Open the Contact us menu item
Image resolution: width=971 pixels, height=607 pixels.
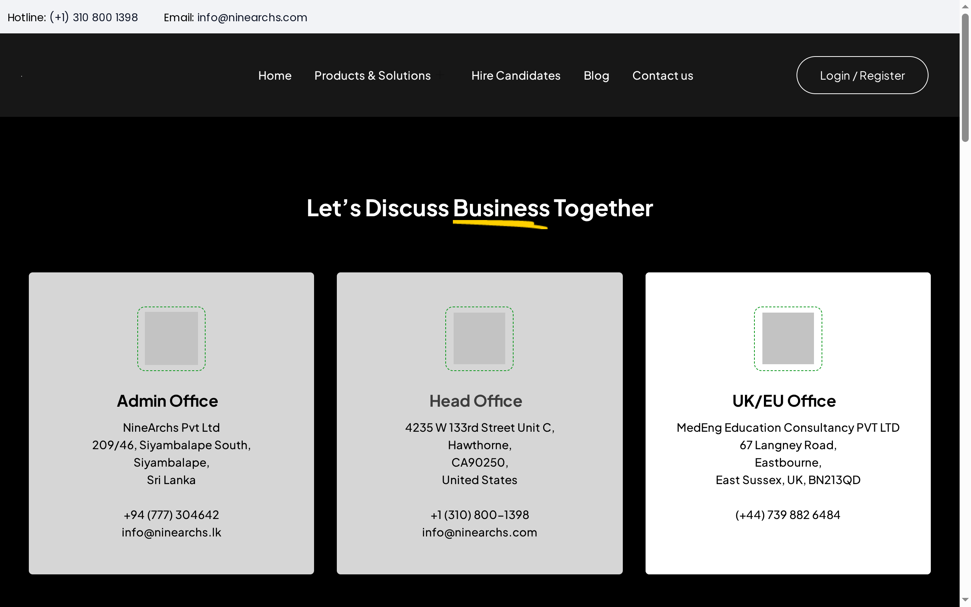pyautogui.click(x=663, y=75)
